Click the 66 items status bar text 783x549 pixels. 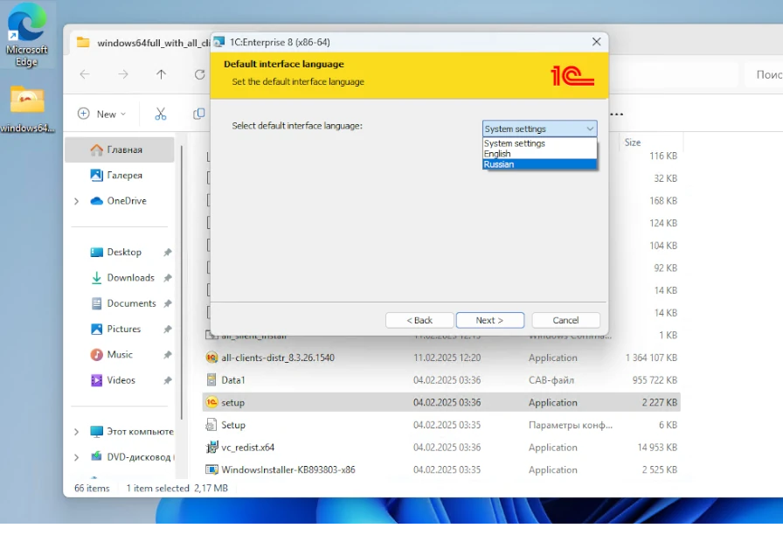click(x=92, y=488)
